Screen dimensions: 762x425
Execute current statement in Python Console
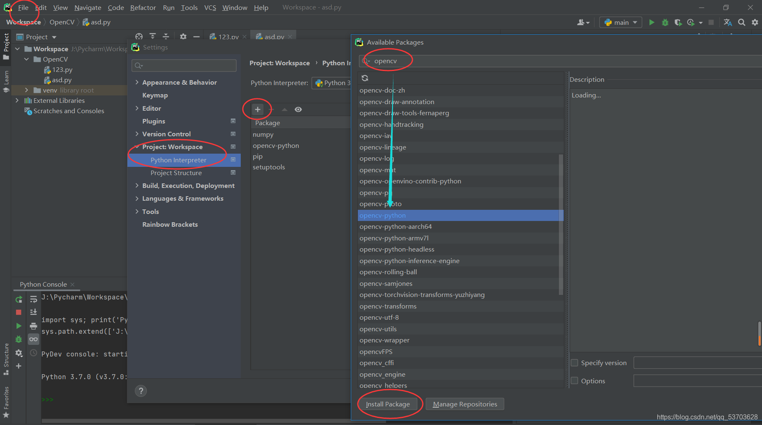[19, 326]
